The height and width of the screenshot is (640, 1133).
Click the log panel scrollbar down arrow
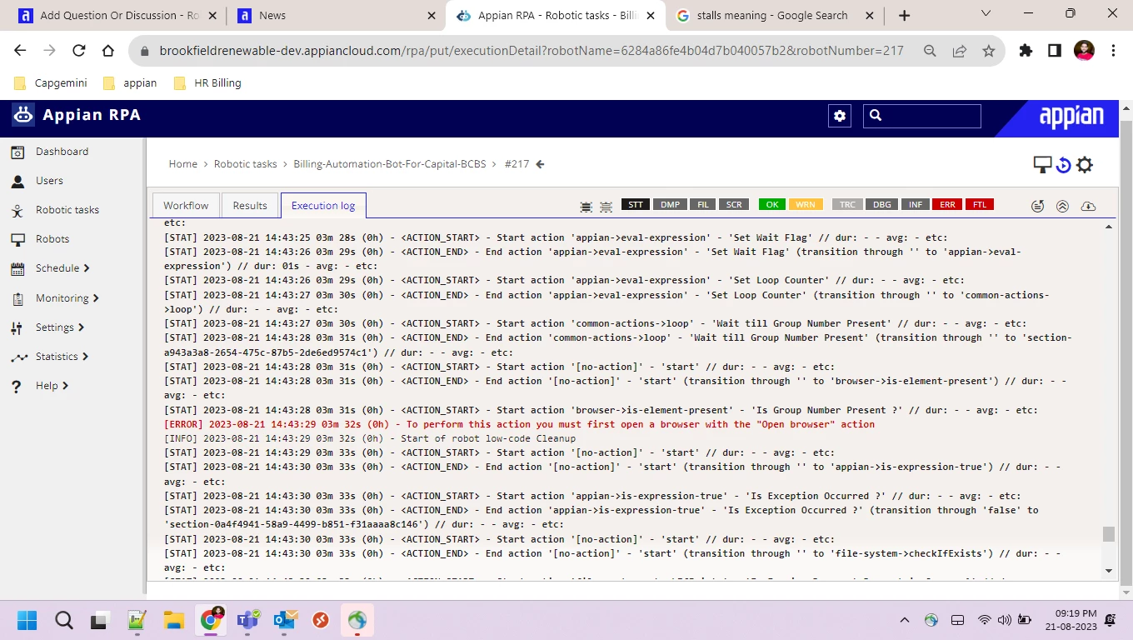pyautogui.click(x=1108, y=571)
